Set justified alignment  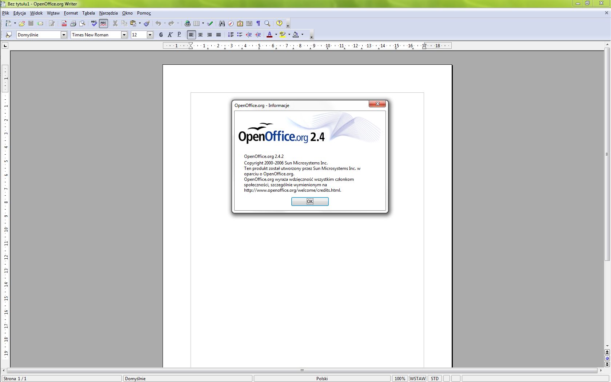point(219,35)
